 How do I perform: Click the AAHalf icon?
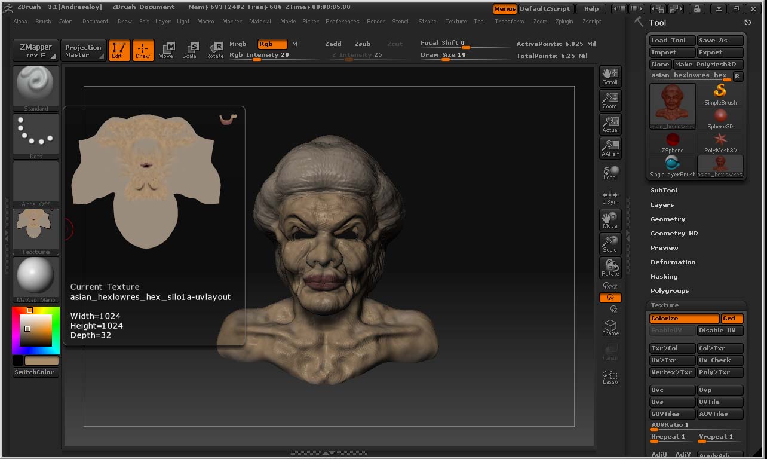(x=610, y=148)
